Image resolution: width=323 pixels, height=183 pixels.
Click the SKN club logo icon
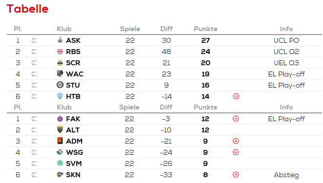(x=60, y=174)
